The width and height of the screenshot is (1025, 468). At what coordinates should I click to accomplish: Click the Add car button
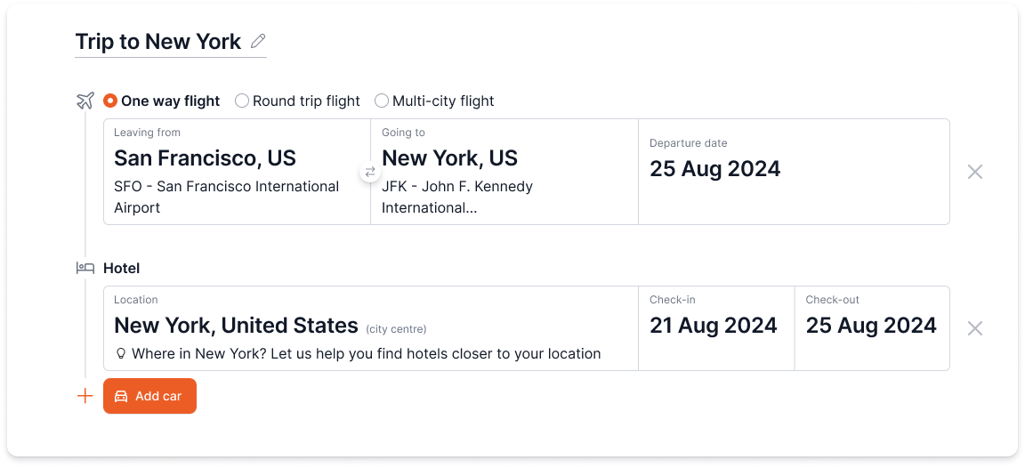(149, 396)
